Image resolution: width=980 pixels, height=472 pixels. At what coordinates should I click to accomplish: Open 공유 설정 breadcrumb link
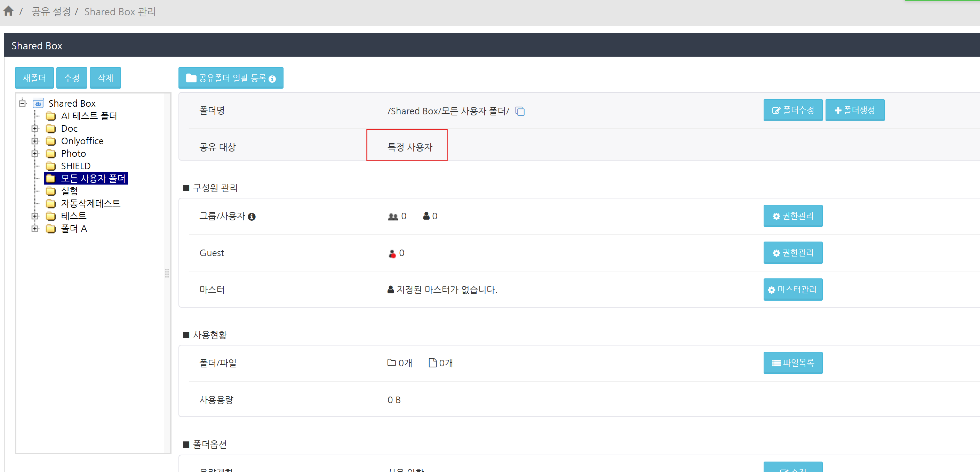tap(51, 12)
